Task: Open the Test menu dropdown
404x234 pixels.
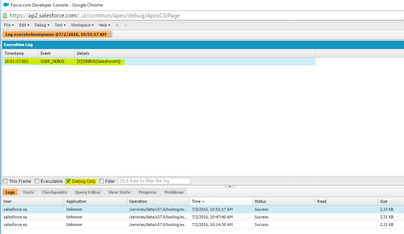Action: click(x=59, y=25)
